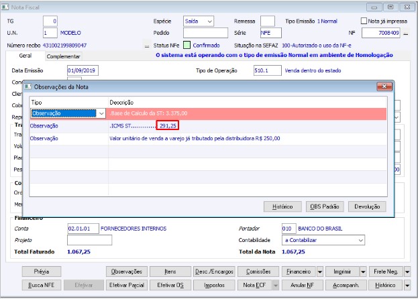Select the 'Base de Calculo da ST' description row
This screenshot has height=299, width=418.
click(x=247, y=113)
